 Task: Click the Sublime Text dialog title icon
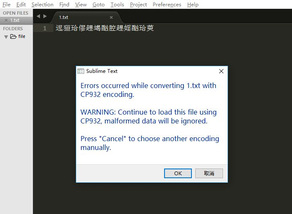81,71
